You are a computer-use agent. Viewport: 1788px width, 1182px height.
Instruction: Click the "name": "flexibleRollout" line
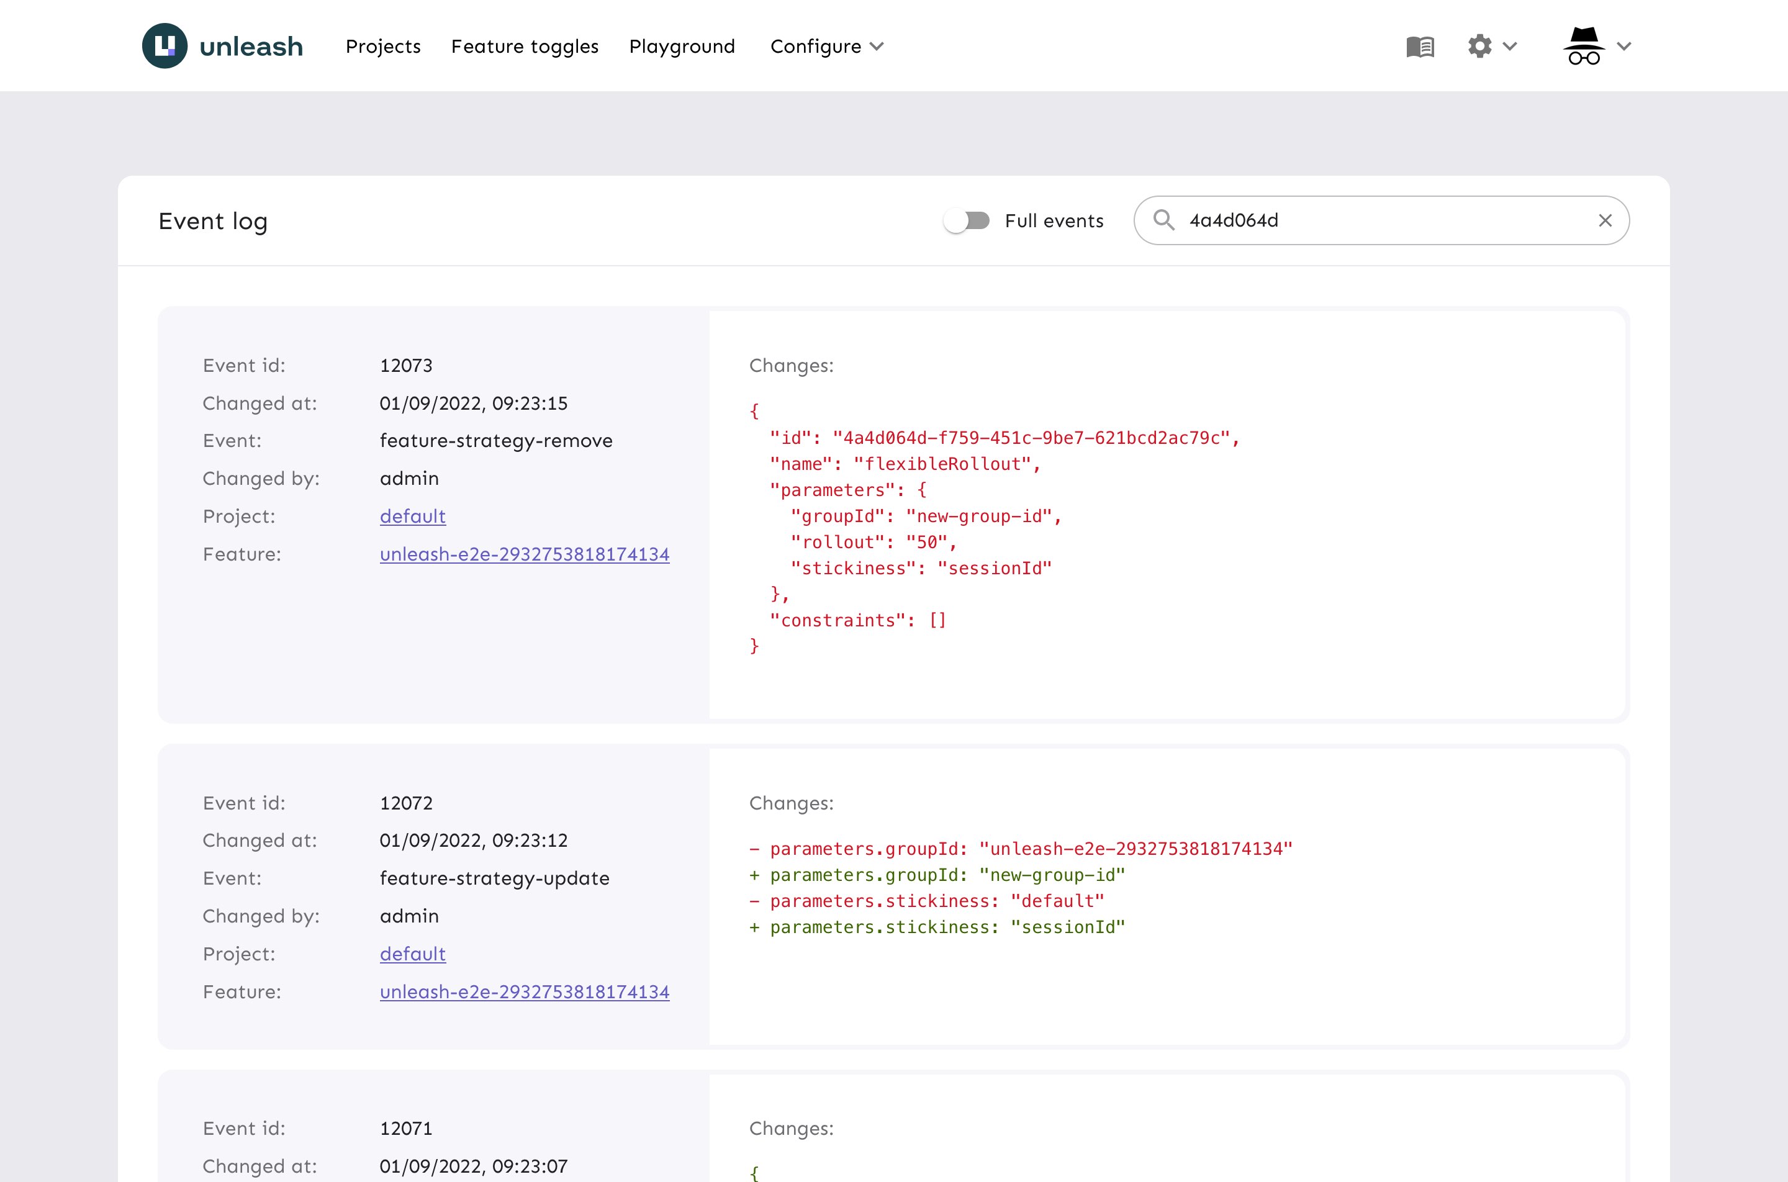click(x=905, y=464)
